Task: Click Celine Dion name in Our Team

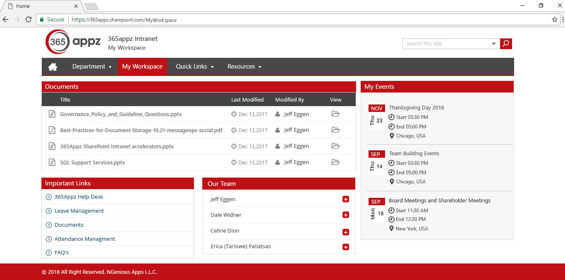Action: click(225, 231)
